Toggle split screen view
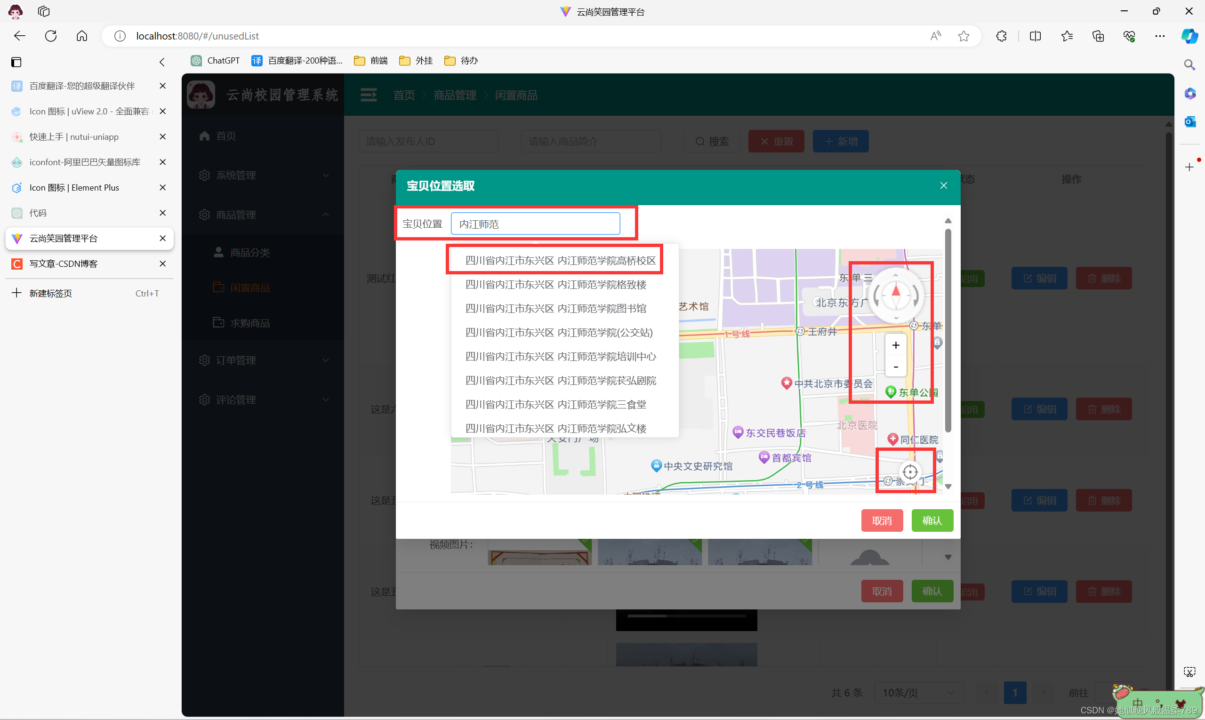This screenshot has height=720, width=1205. (x=1035, y=36)
